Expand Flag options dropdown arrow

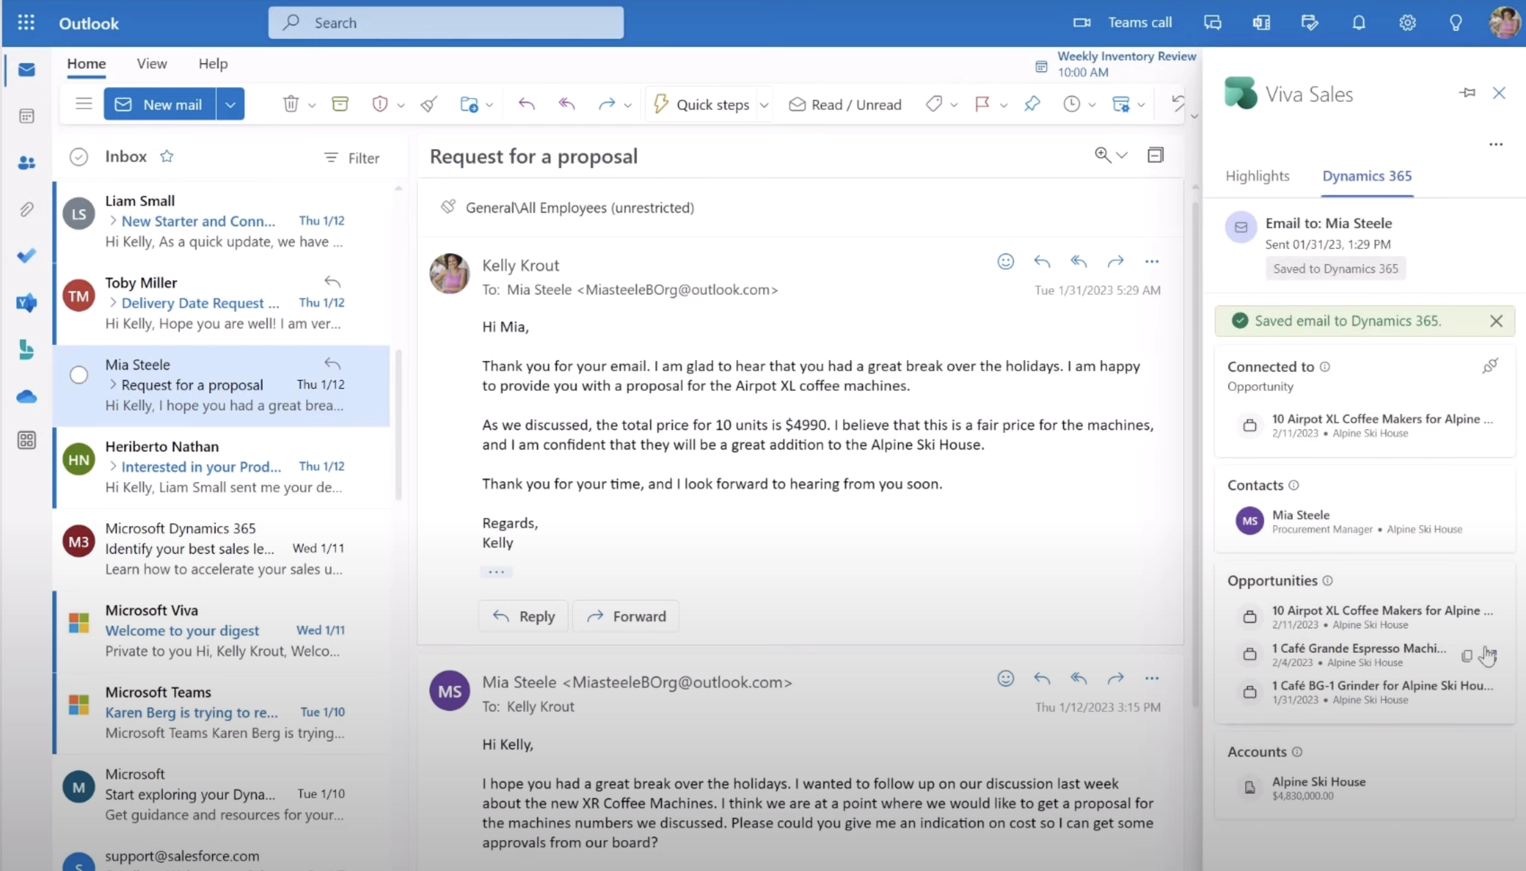(1004, 105)
